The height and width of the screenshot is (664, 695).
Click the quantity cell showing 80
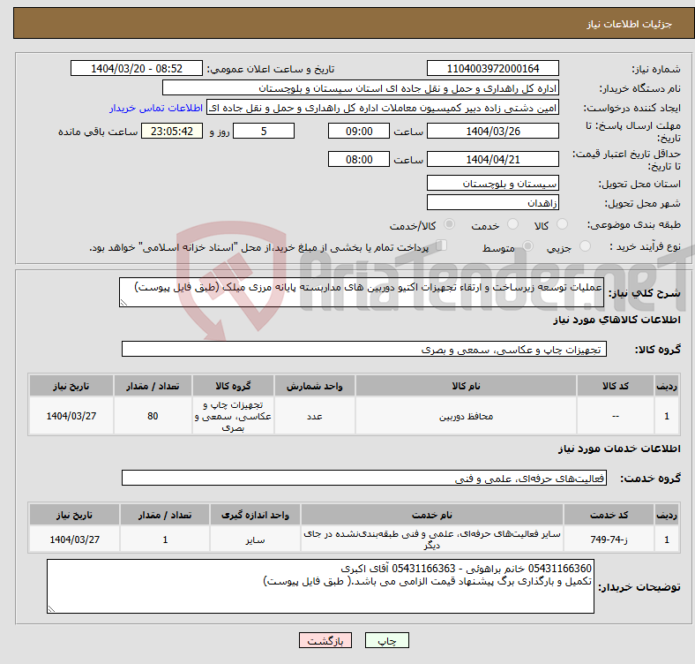click(153, 416)
